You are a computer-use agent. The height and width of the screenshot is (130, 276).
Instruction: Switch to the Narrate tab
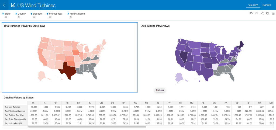click(267, 5)
